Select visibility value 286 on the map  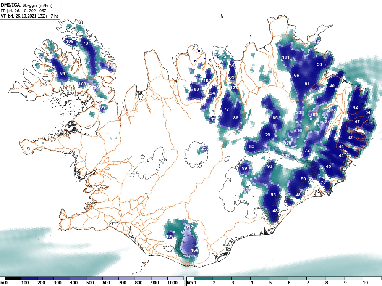[314, 114]
